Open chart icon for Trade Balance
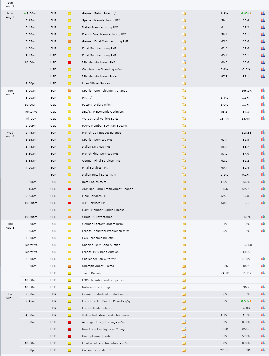This screenshot has height=356, width=269. (x=263, y=273)
